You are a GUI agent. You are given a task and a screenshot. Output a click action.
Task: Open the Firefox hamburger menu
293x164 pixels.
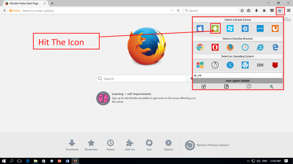pyautogui.click(x=289, y=11)
